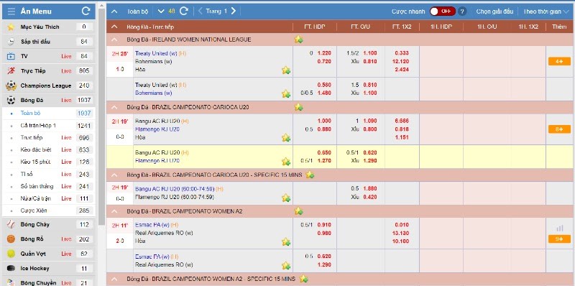
Task: Click the hamburger icon next to Ẩn Menu
Action: [x=11, y=11]
